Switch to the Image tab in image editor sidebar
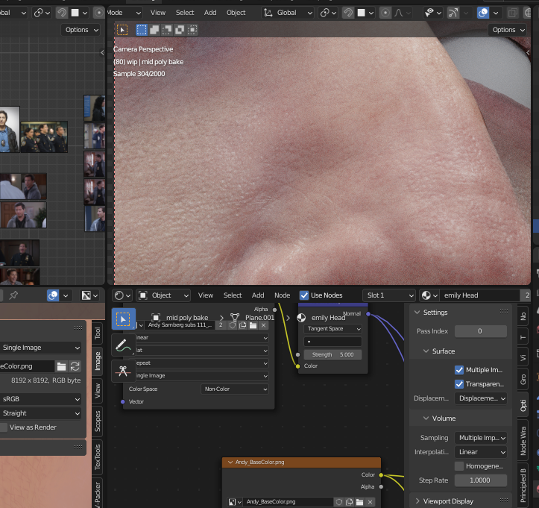Image resolution: width=539 pixels, height=508 pixels. click(98, 361)
